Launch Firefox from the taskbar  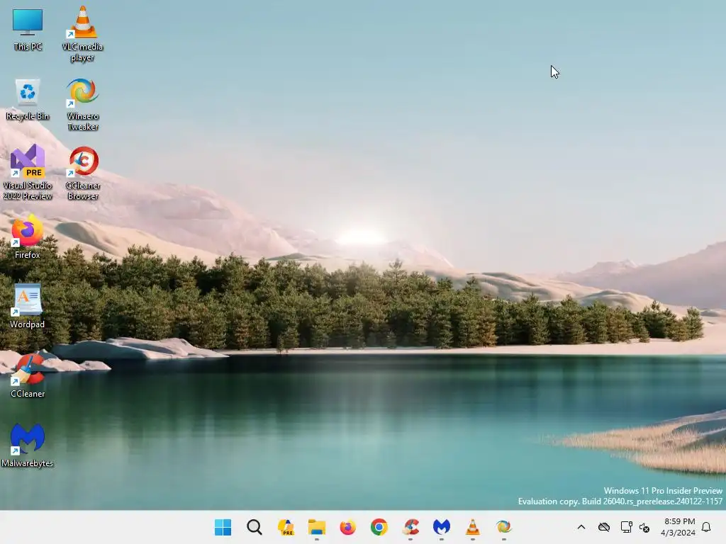(x=347, y=527)
